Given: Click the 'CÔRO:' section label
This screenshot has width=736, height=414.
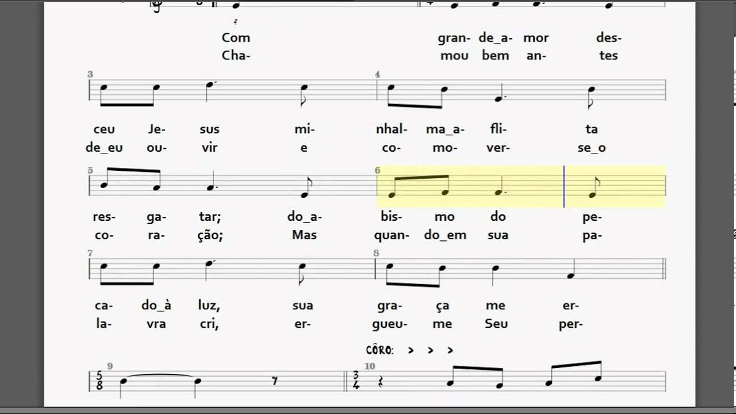Looking at the screenshot, I should click(379, 350).
